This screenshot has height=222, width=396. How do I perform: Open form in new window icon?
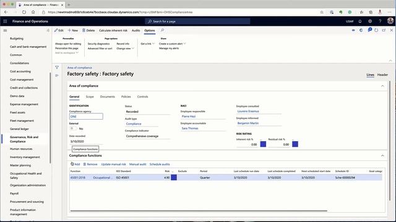point(384,30)
